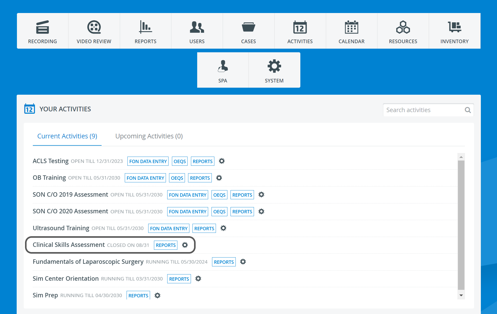Viewport: 497px width, 314px height.
Task: Click the activities list scrollbar down arrow
Action: click(x=461, y=295)
